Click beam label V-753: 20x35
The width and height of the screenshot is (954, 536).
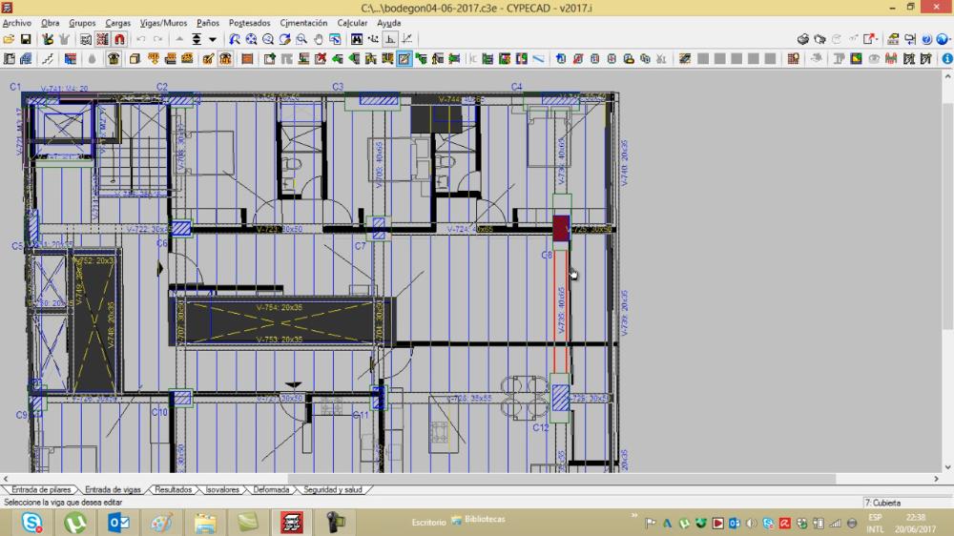[x=279, y=340]
